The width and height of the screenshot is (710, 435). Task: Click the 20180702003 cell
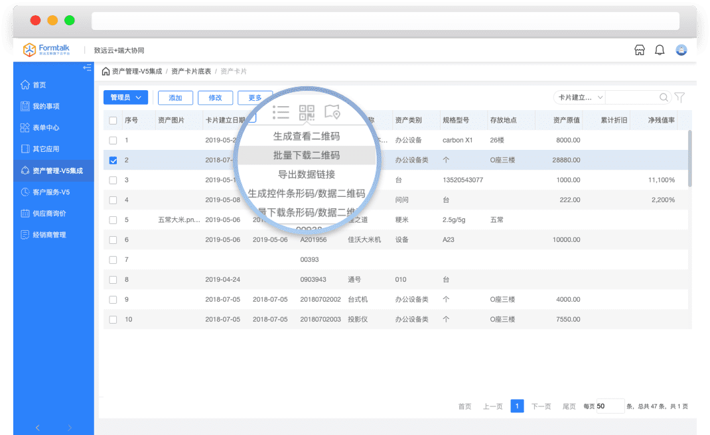pos(320,319)
